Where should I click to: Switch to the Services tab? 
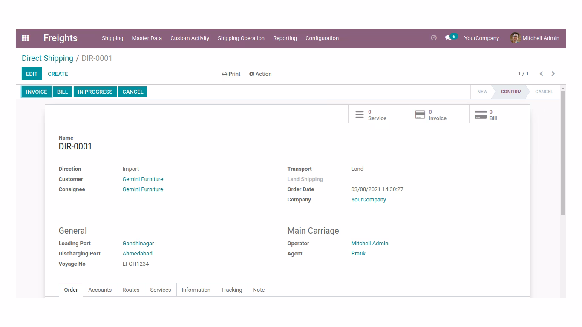click(x=161, y=290)
